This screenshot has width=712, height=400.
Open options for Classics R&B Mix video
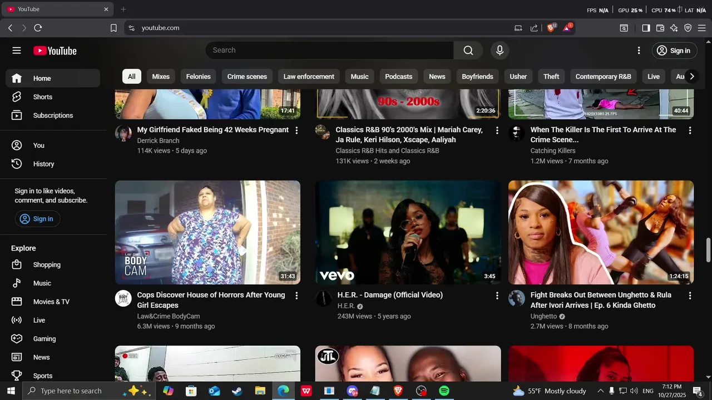(x=497, y=131)
